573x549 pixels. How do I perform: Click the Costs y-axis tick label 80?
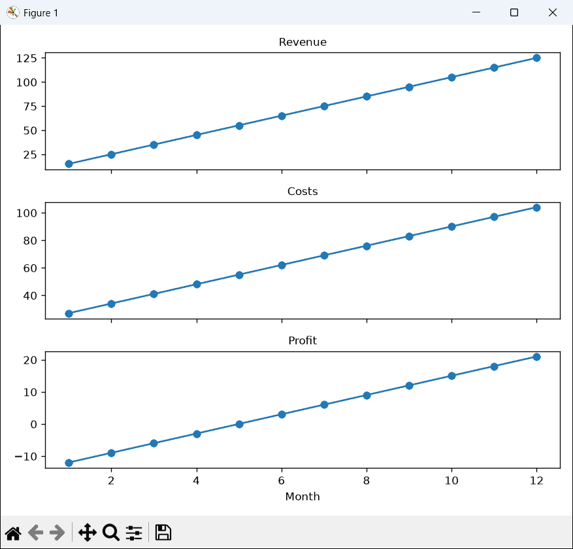pyautogui.click(x=30, y=241)
